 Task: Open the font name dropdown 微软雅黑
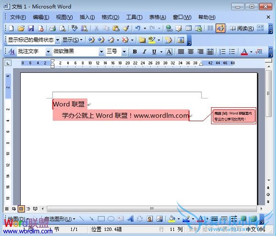(x=101, y=52)
